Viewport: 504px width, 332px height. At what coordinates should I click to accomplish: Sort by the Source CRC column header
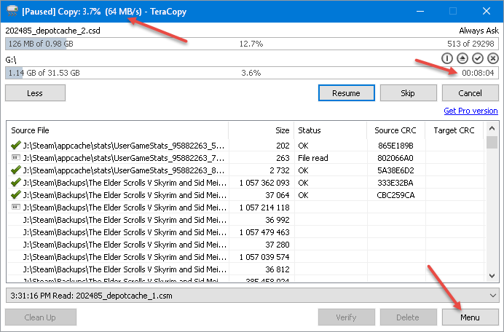point(396,130)
